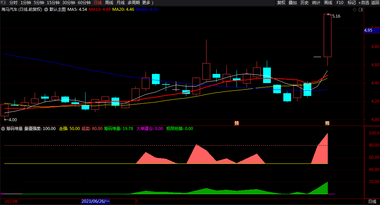
Task: Click the 榜 ranking marker under the chart
Action: click(327, 123)
